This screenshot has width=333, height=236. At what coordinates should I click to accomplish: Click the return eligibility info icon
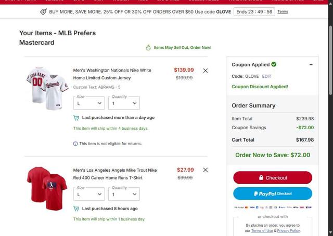(75, 144)
